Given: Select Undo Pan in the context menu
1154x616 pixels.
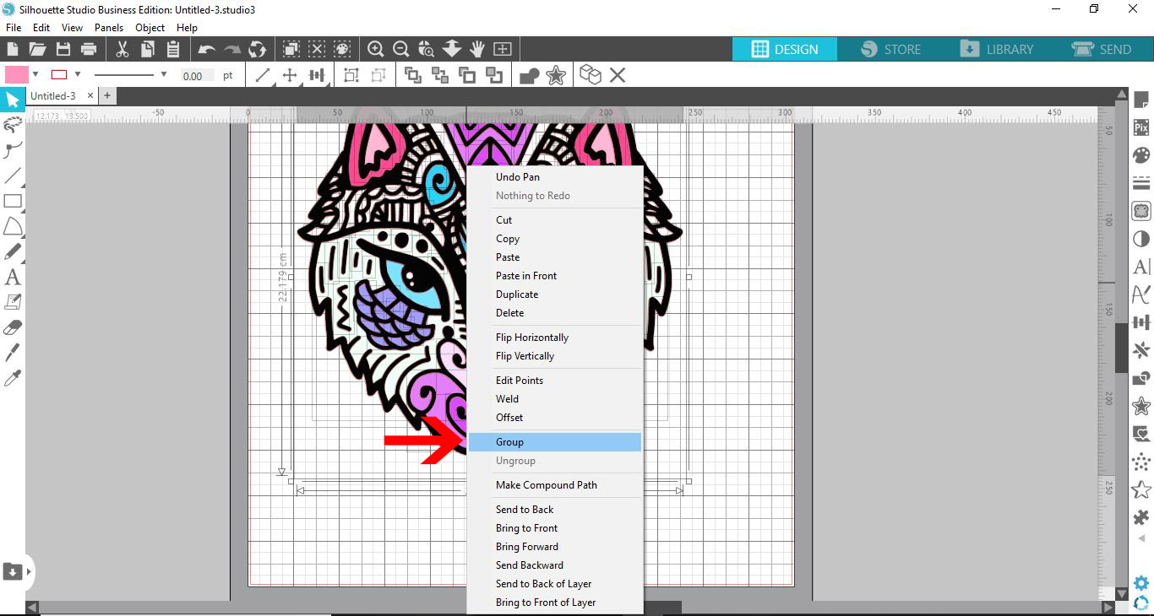Looking at the screenshot, I should pyautogui.click(x=555, y=177).
